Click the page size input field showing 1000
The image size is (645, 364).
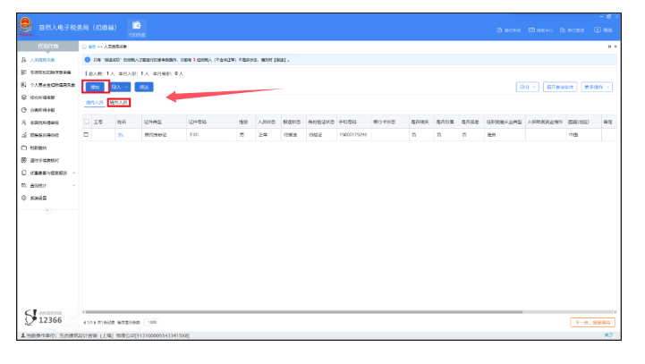(x=152, y=322)
